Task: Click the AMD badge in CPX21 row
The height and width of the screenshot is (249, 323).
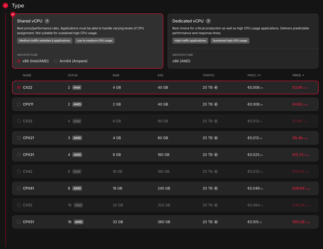Action: 77,138
